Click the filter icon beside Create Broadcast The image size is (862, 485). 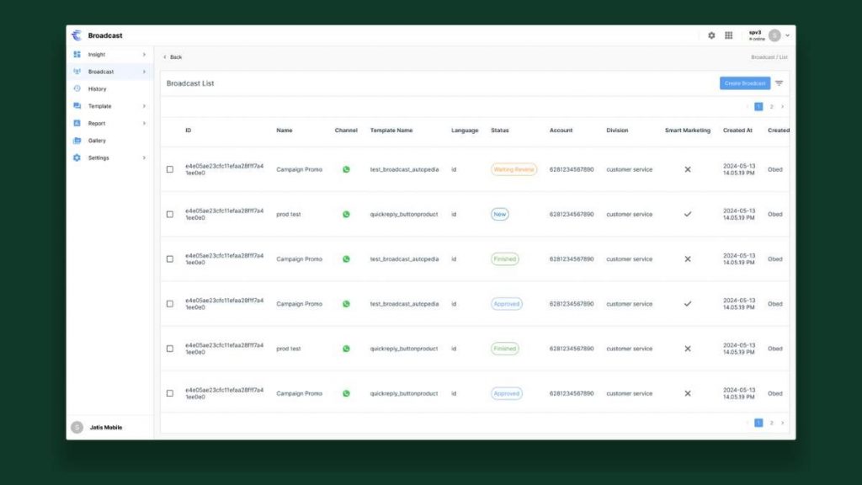tap(779, 83)
